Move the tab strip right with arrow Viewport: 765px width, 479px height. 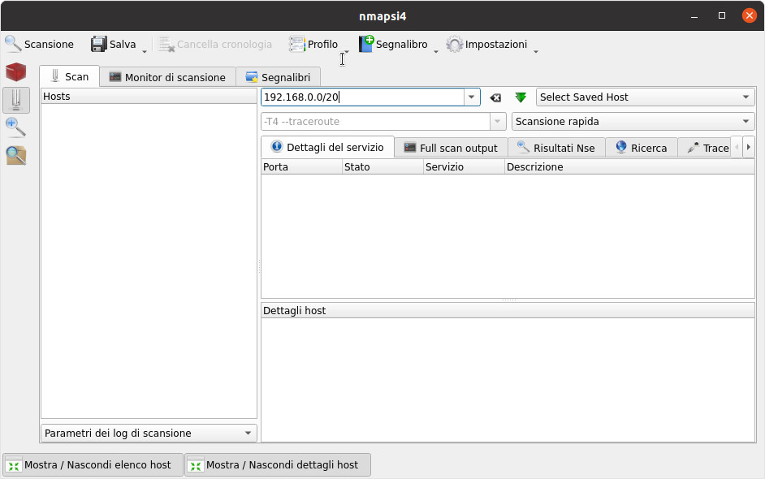click(749, 147)
